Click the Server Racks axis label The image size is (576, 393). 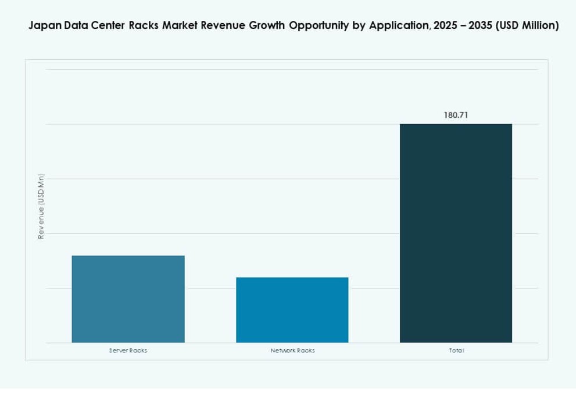tap(127, 350)
